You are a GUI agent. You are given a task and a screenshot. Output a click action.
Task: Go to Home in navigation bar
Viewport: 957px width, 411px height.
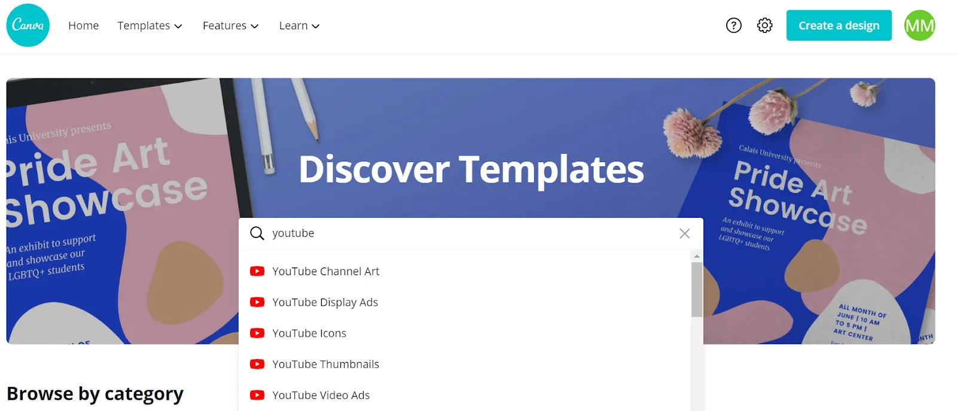coord(83,26)
